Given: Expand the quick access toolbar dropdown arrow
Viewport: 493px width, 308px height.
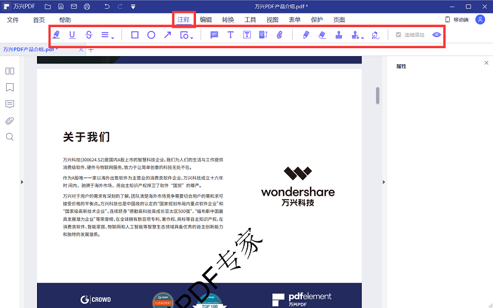Looking at the screenshot, I should coord(134,7).
